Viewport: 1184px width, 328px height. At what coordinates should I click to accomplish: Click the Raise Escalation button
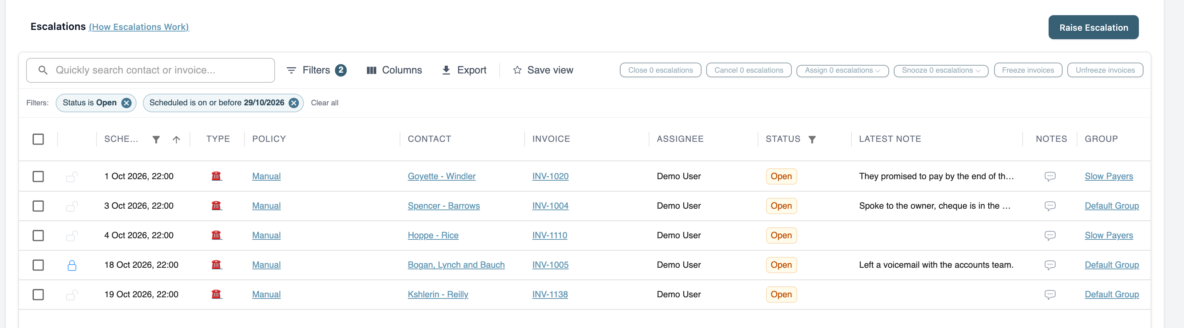(1093, 27)
